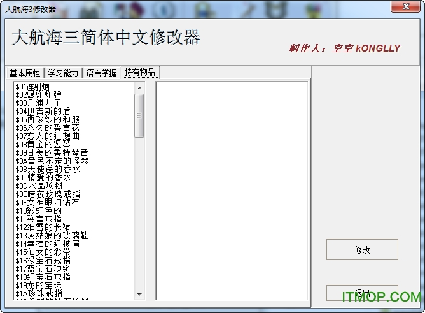Screen dimensions: 425x313
Task: Click $13灰姑娘的玻璃鞋 in the list
Action: click(52, 235)
